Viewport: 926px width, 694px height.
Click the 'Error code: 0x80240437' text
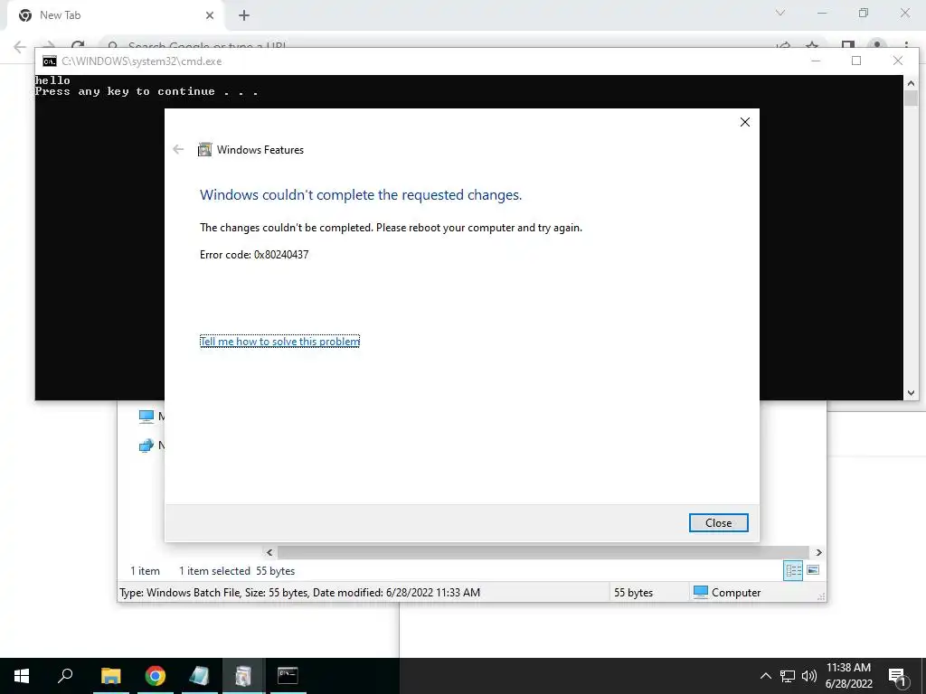pos(254,255)
